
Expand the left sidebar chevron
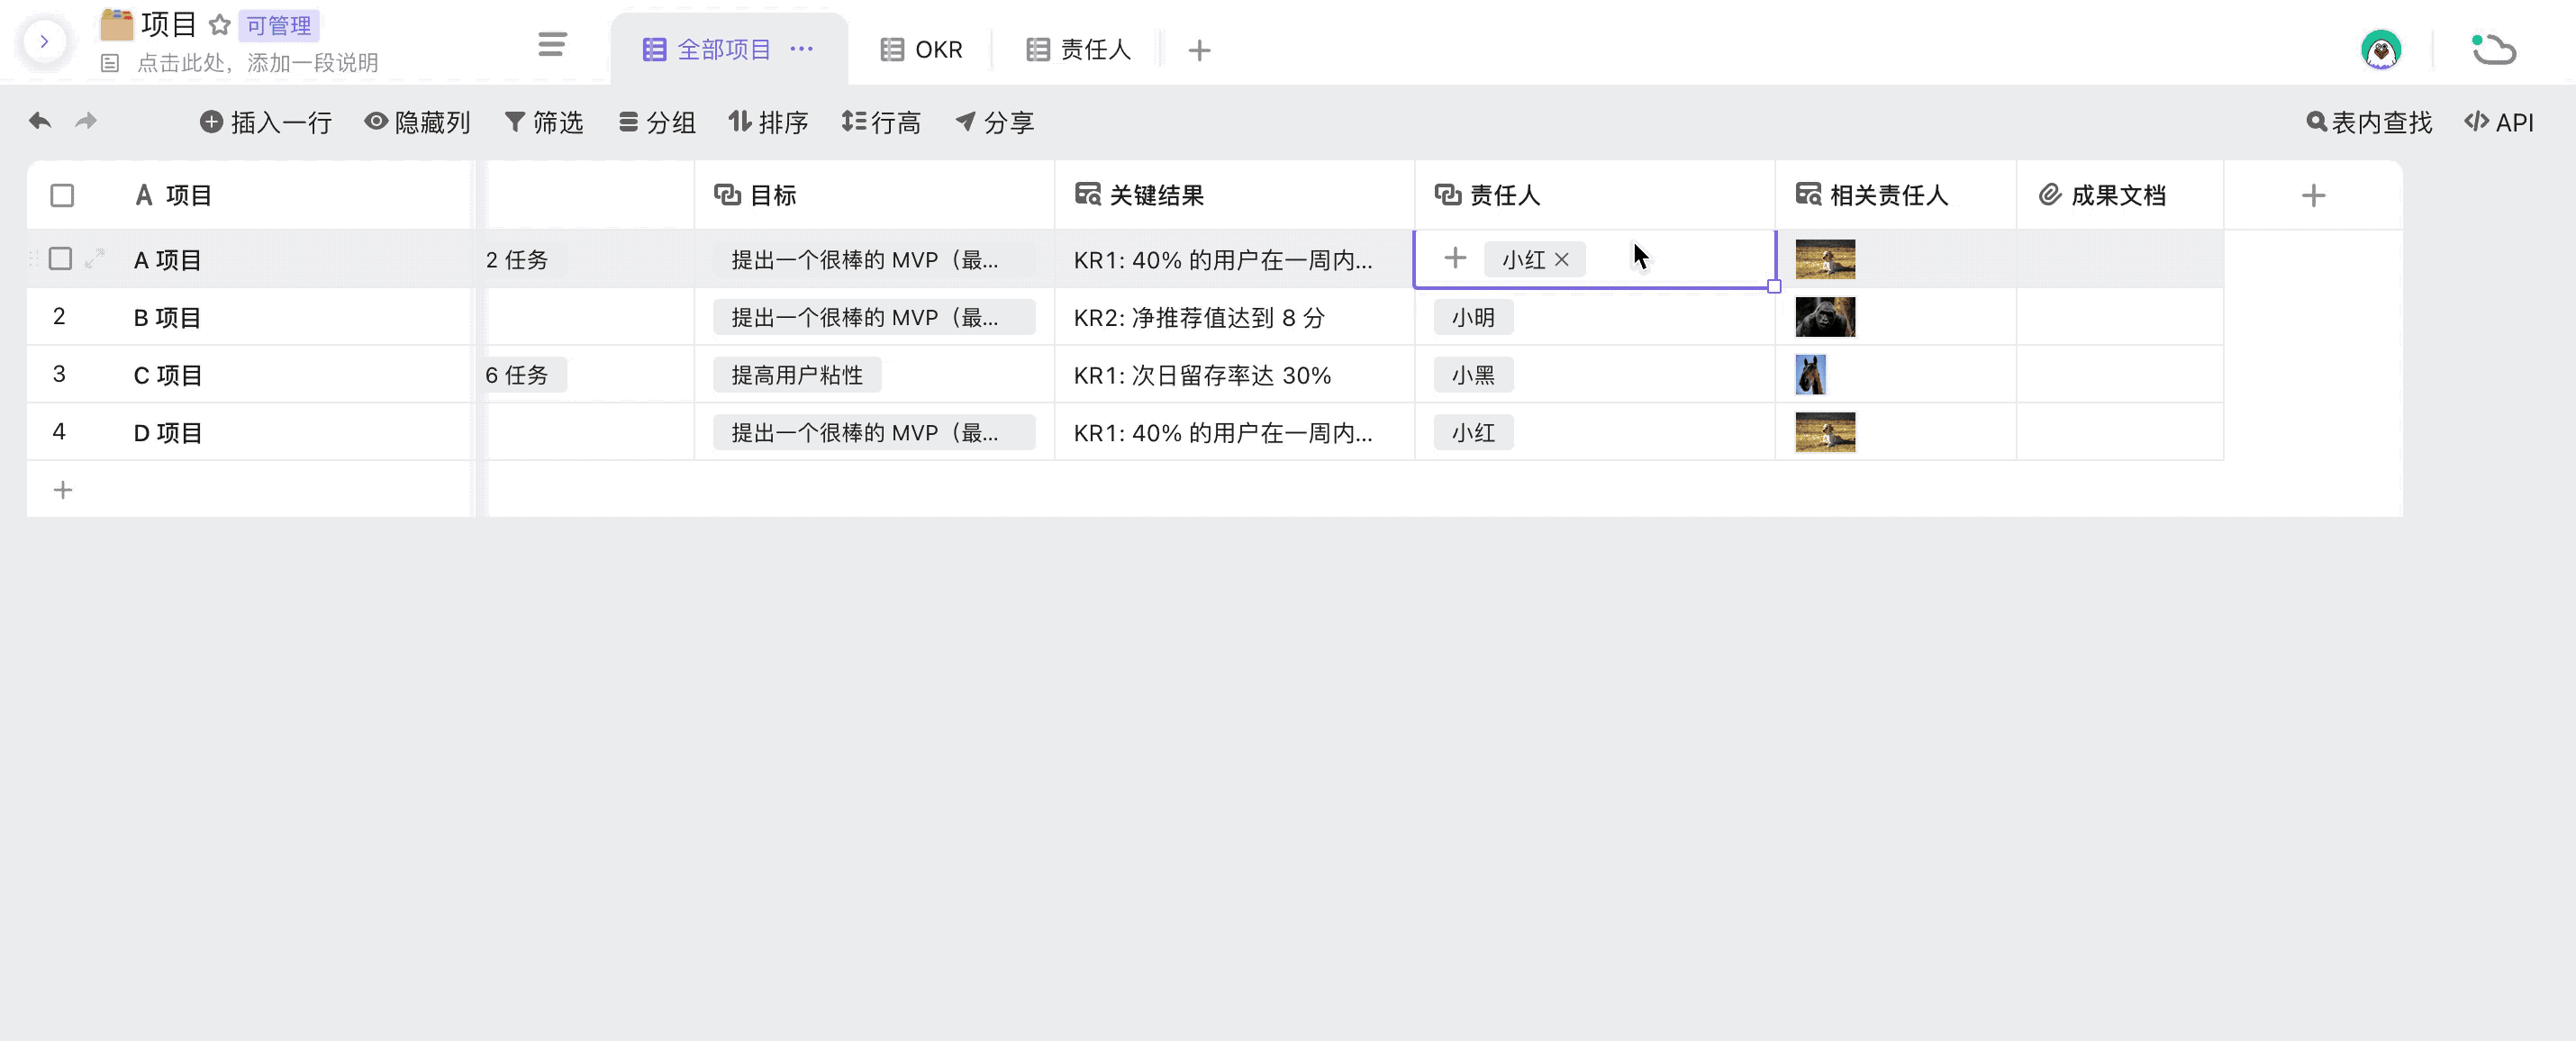tap(44, 41)
